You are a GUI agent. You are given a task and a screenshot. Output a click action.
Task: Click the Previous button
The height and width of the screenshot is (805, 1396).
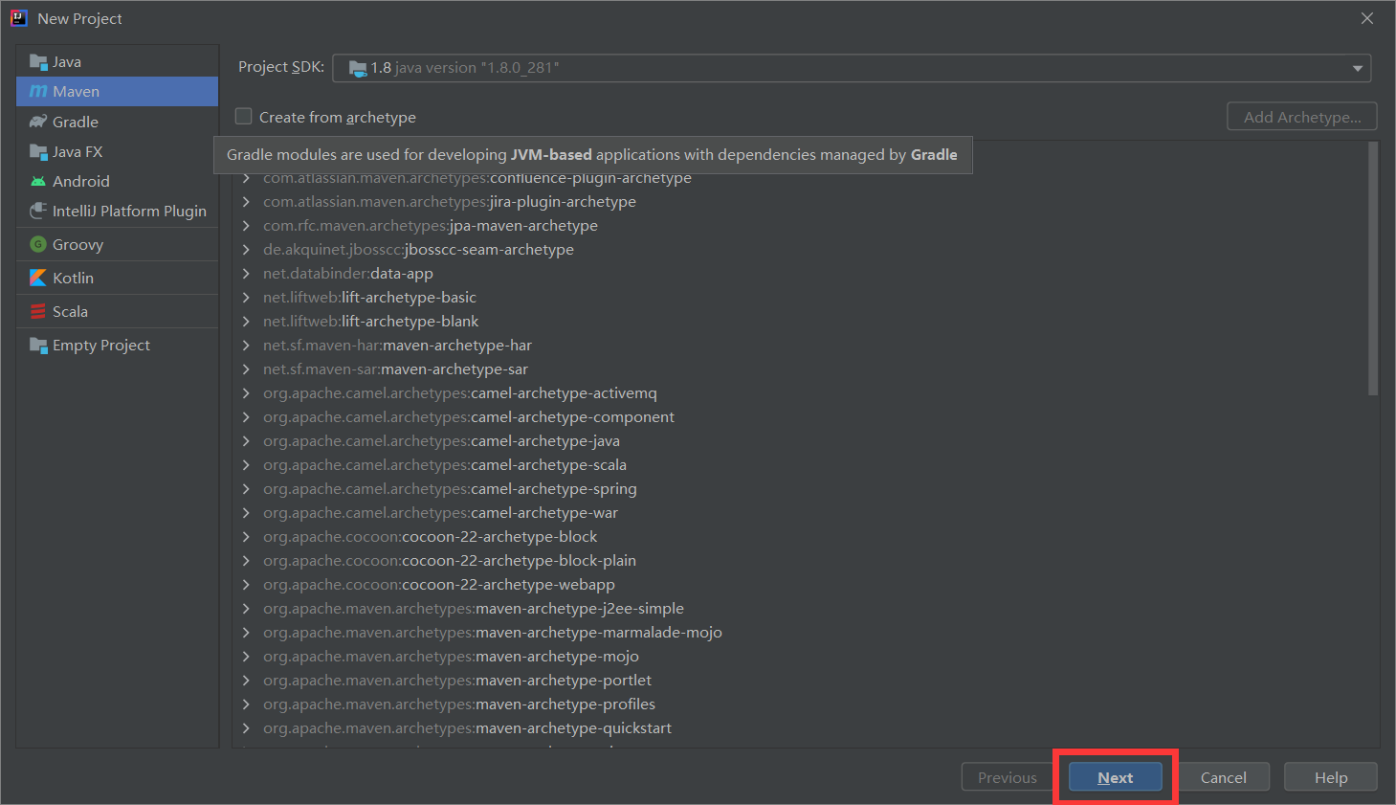1008,777
